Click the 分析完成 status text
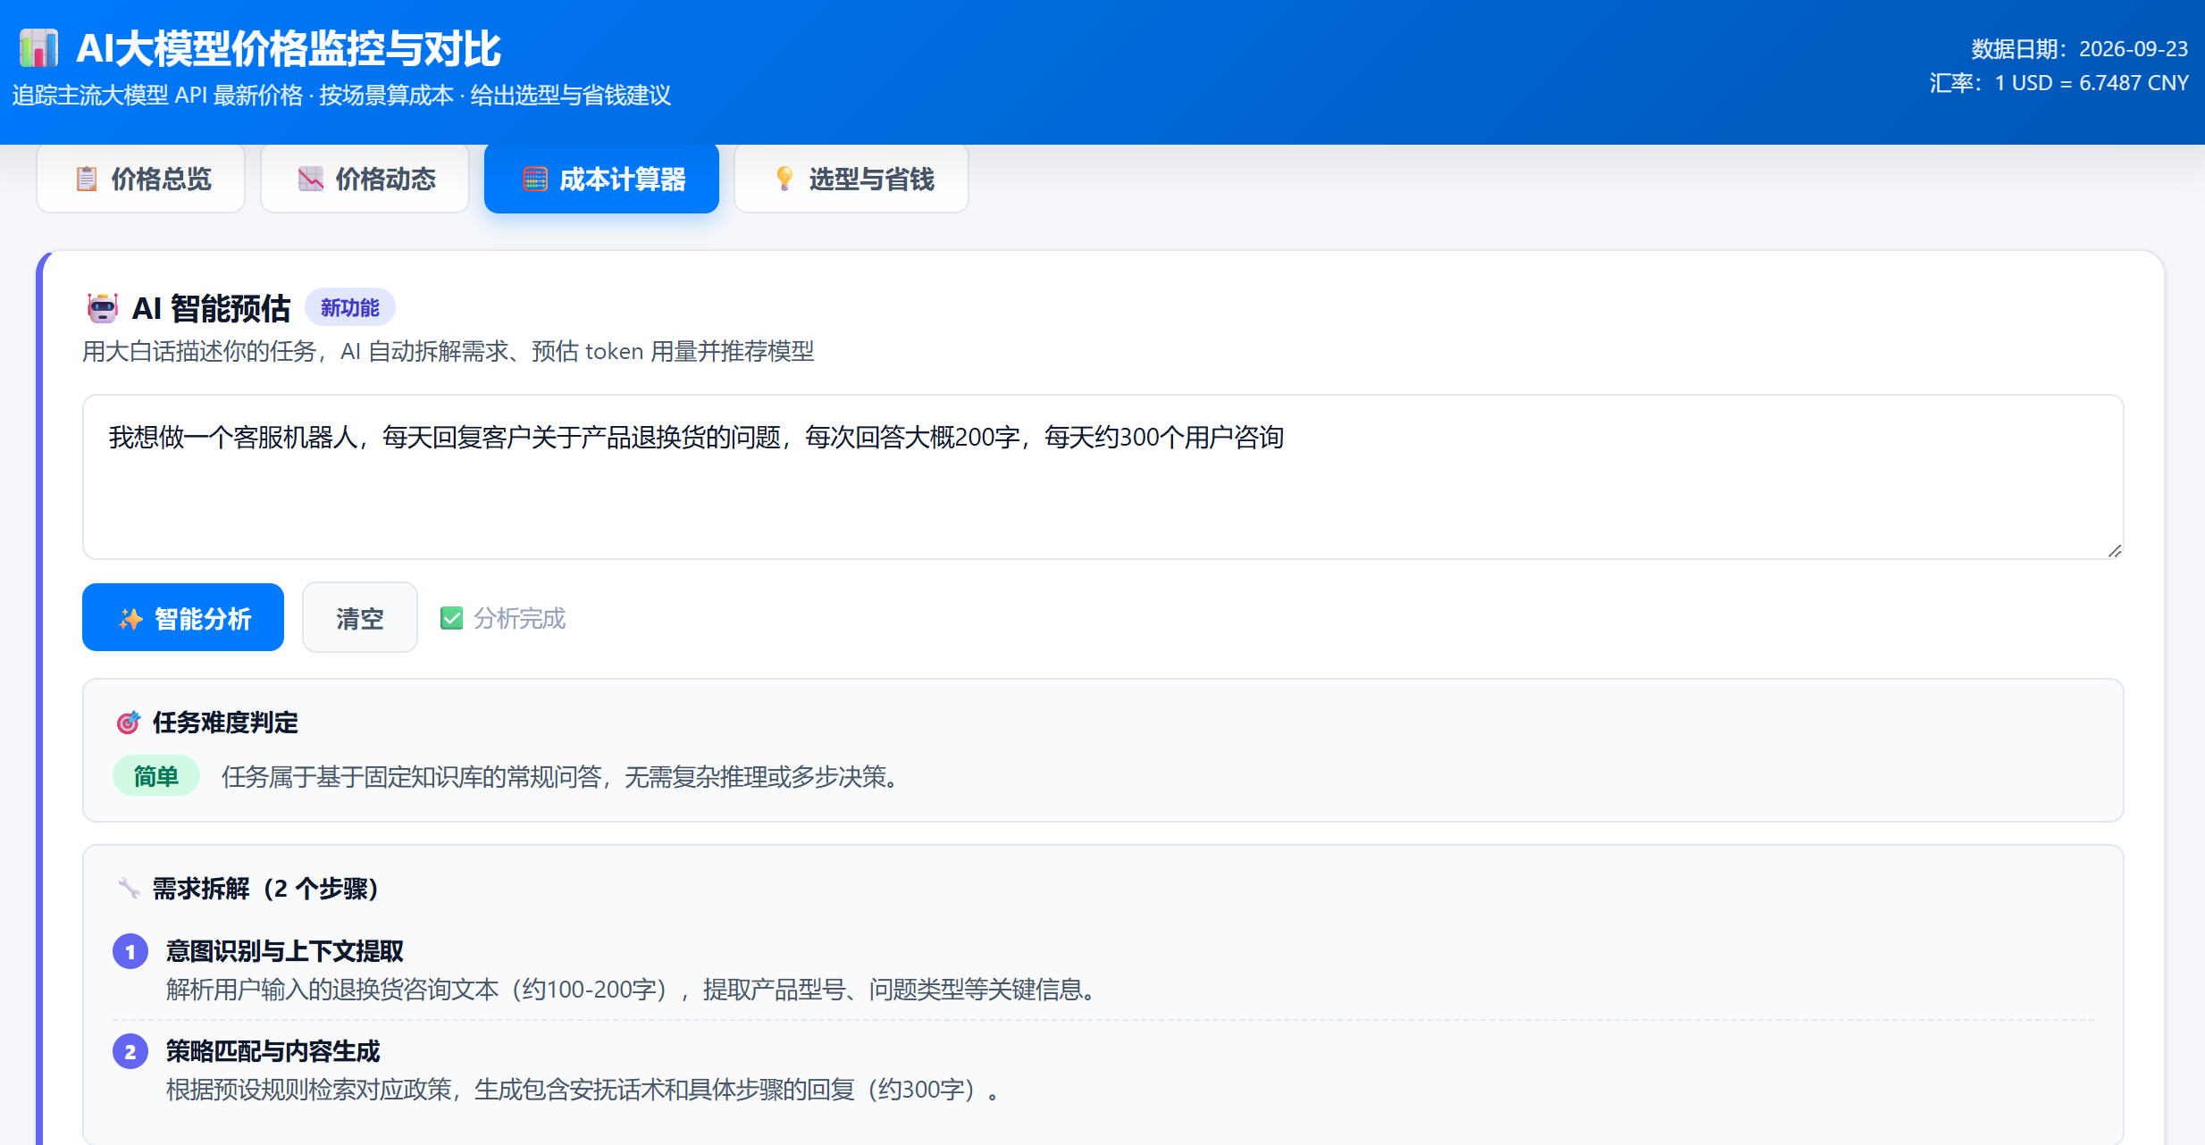Image resolution: width=2205 pixels, height=1145 pixels. [x=519, y=618]
